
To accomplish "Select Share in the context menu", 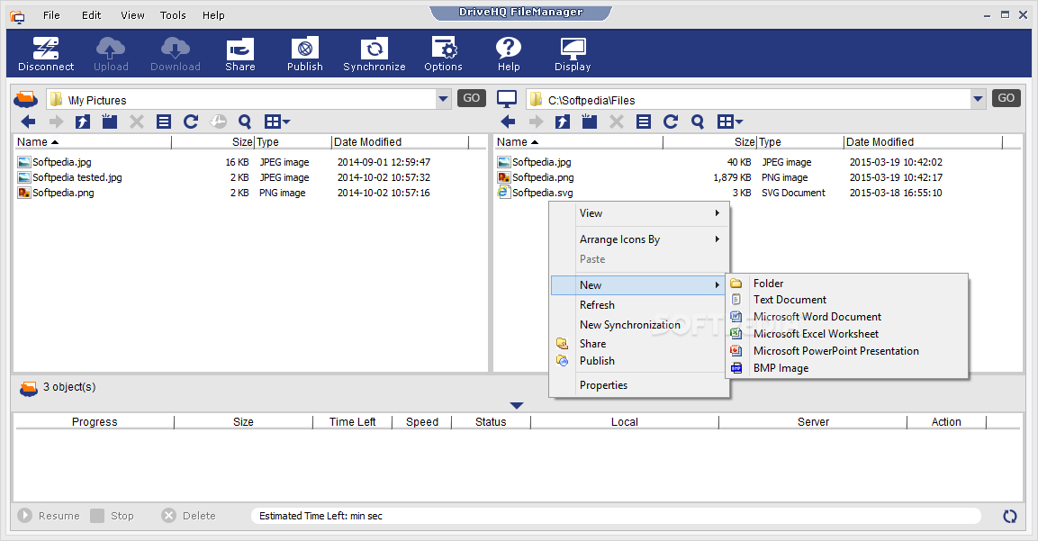I will click(x=640, y=344).
